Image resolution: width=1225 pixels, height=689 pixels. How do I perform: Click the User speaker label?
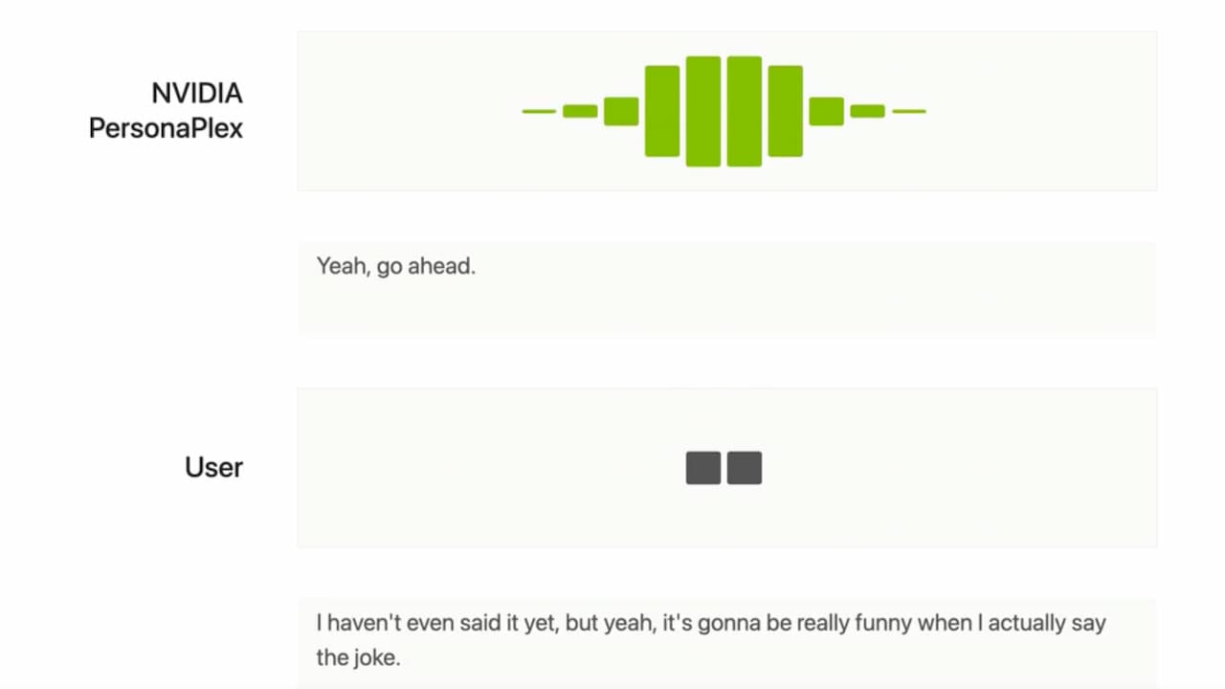pos(213,467)
